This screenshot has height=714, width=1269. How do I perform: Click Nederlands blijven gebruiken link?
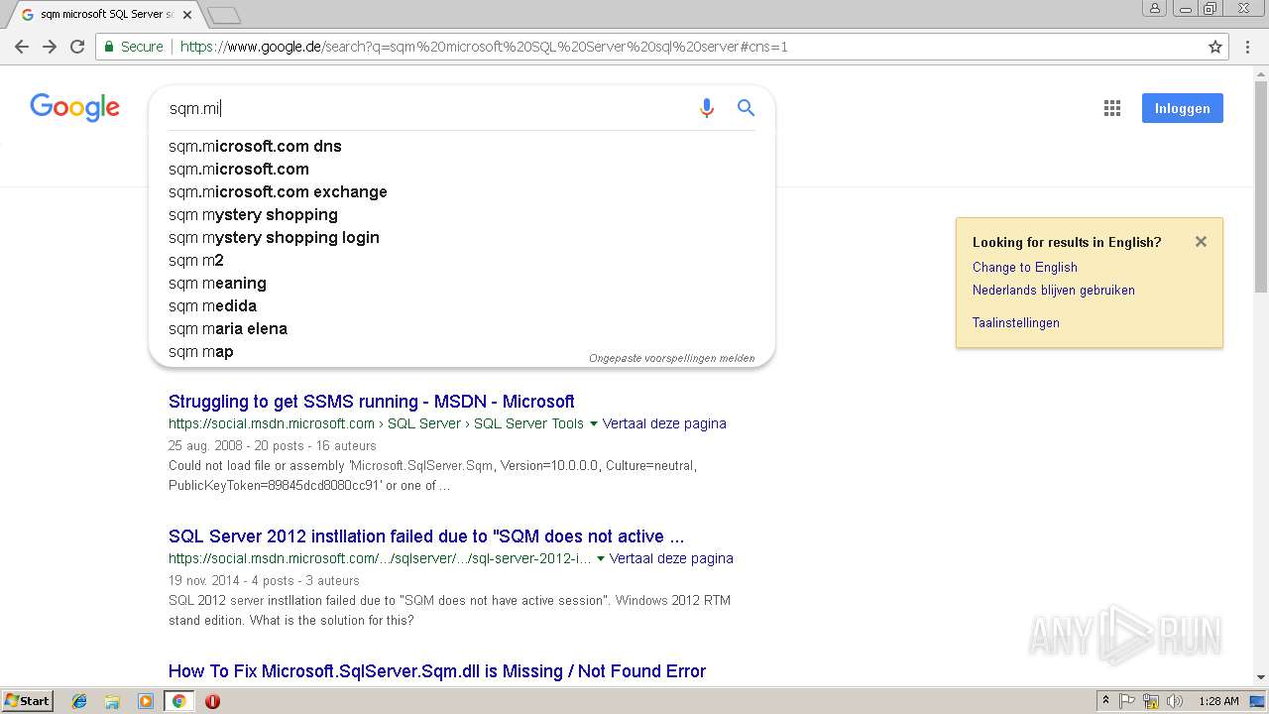(x=1053, y=290)
